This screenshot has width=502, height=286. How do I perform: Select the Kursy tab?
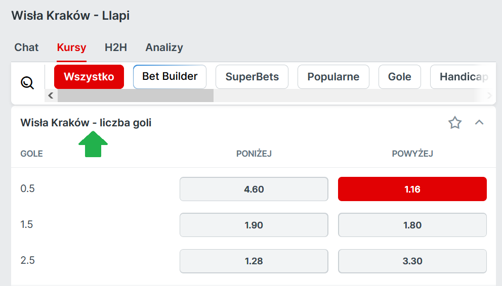71,47
